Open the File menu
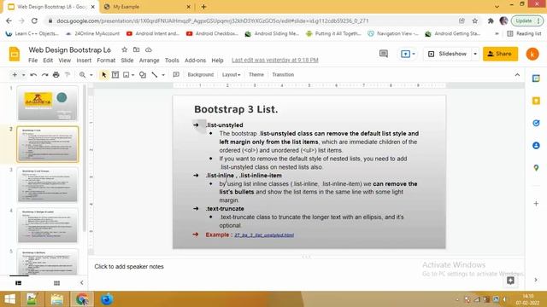 tap(32, 61)
